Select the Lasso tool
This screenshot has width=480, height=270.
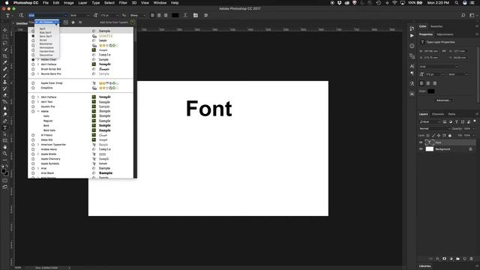(5, 43)
